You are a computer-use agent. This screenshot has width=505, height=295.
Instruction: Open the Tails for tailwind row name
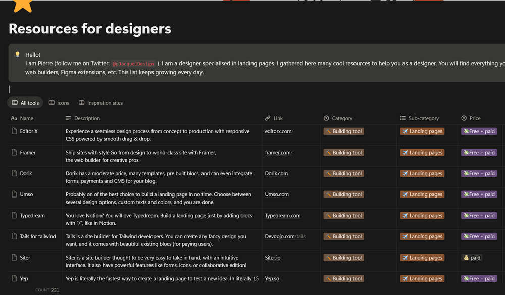38,236
